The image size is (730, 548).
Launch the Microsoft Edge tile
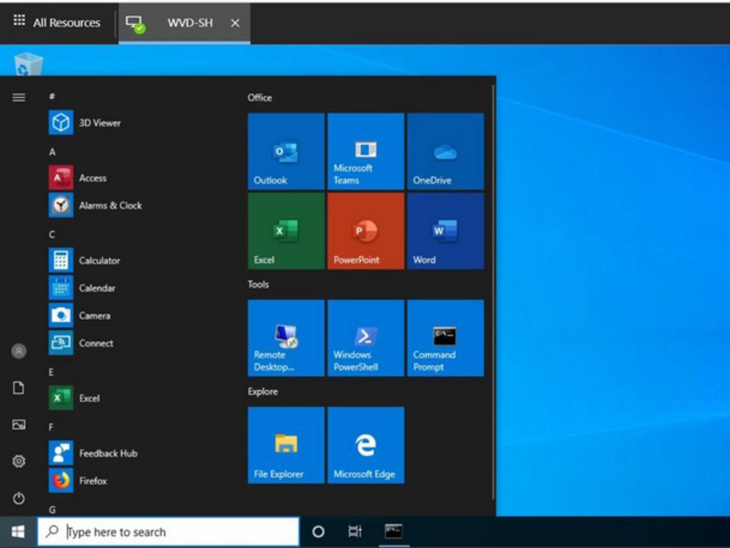pyautogui.click(x=365, y=445)
